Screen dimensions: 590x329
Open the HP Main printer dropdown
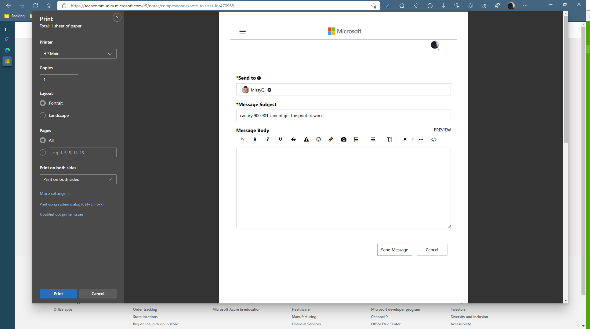78,54
